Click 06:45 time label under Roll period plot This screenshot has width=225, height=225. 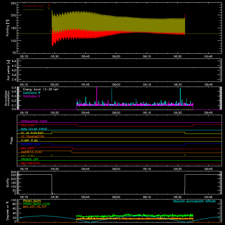click(208, 85)
